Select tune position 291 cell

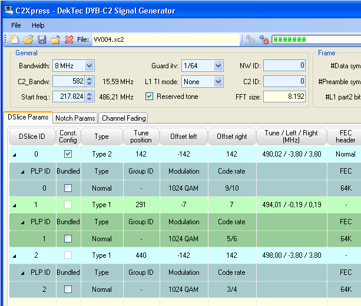[141, 205]
